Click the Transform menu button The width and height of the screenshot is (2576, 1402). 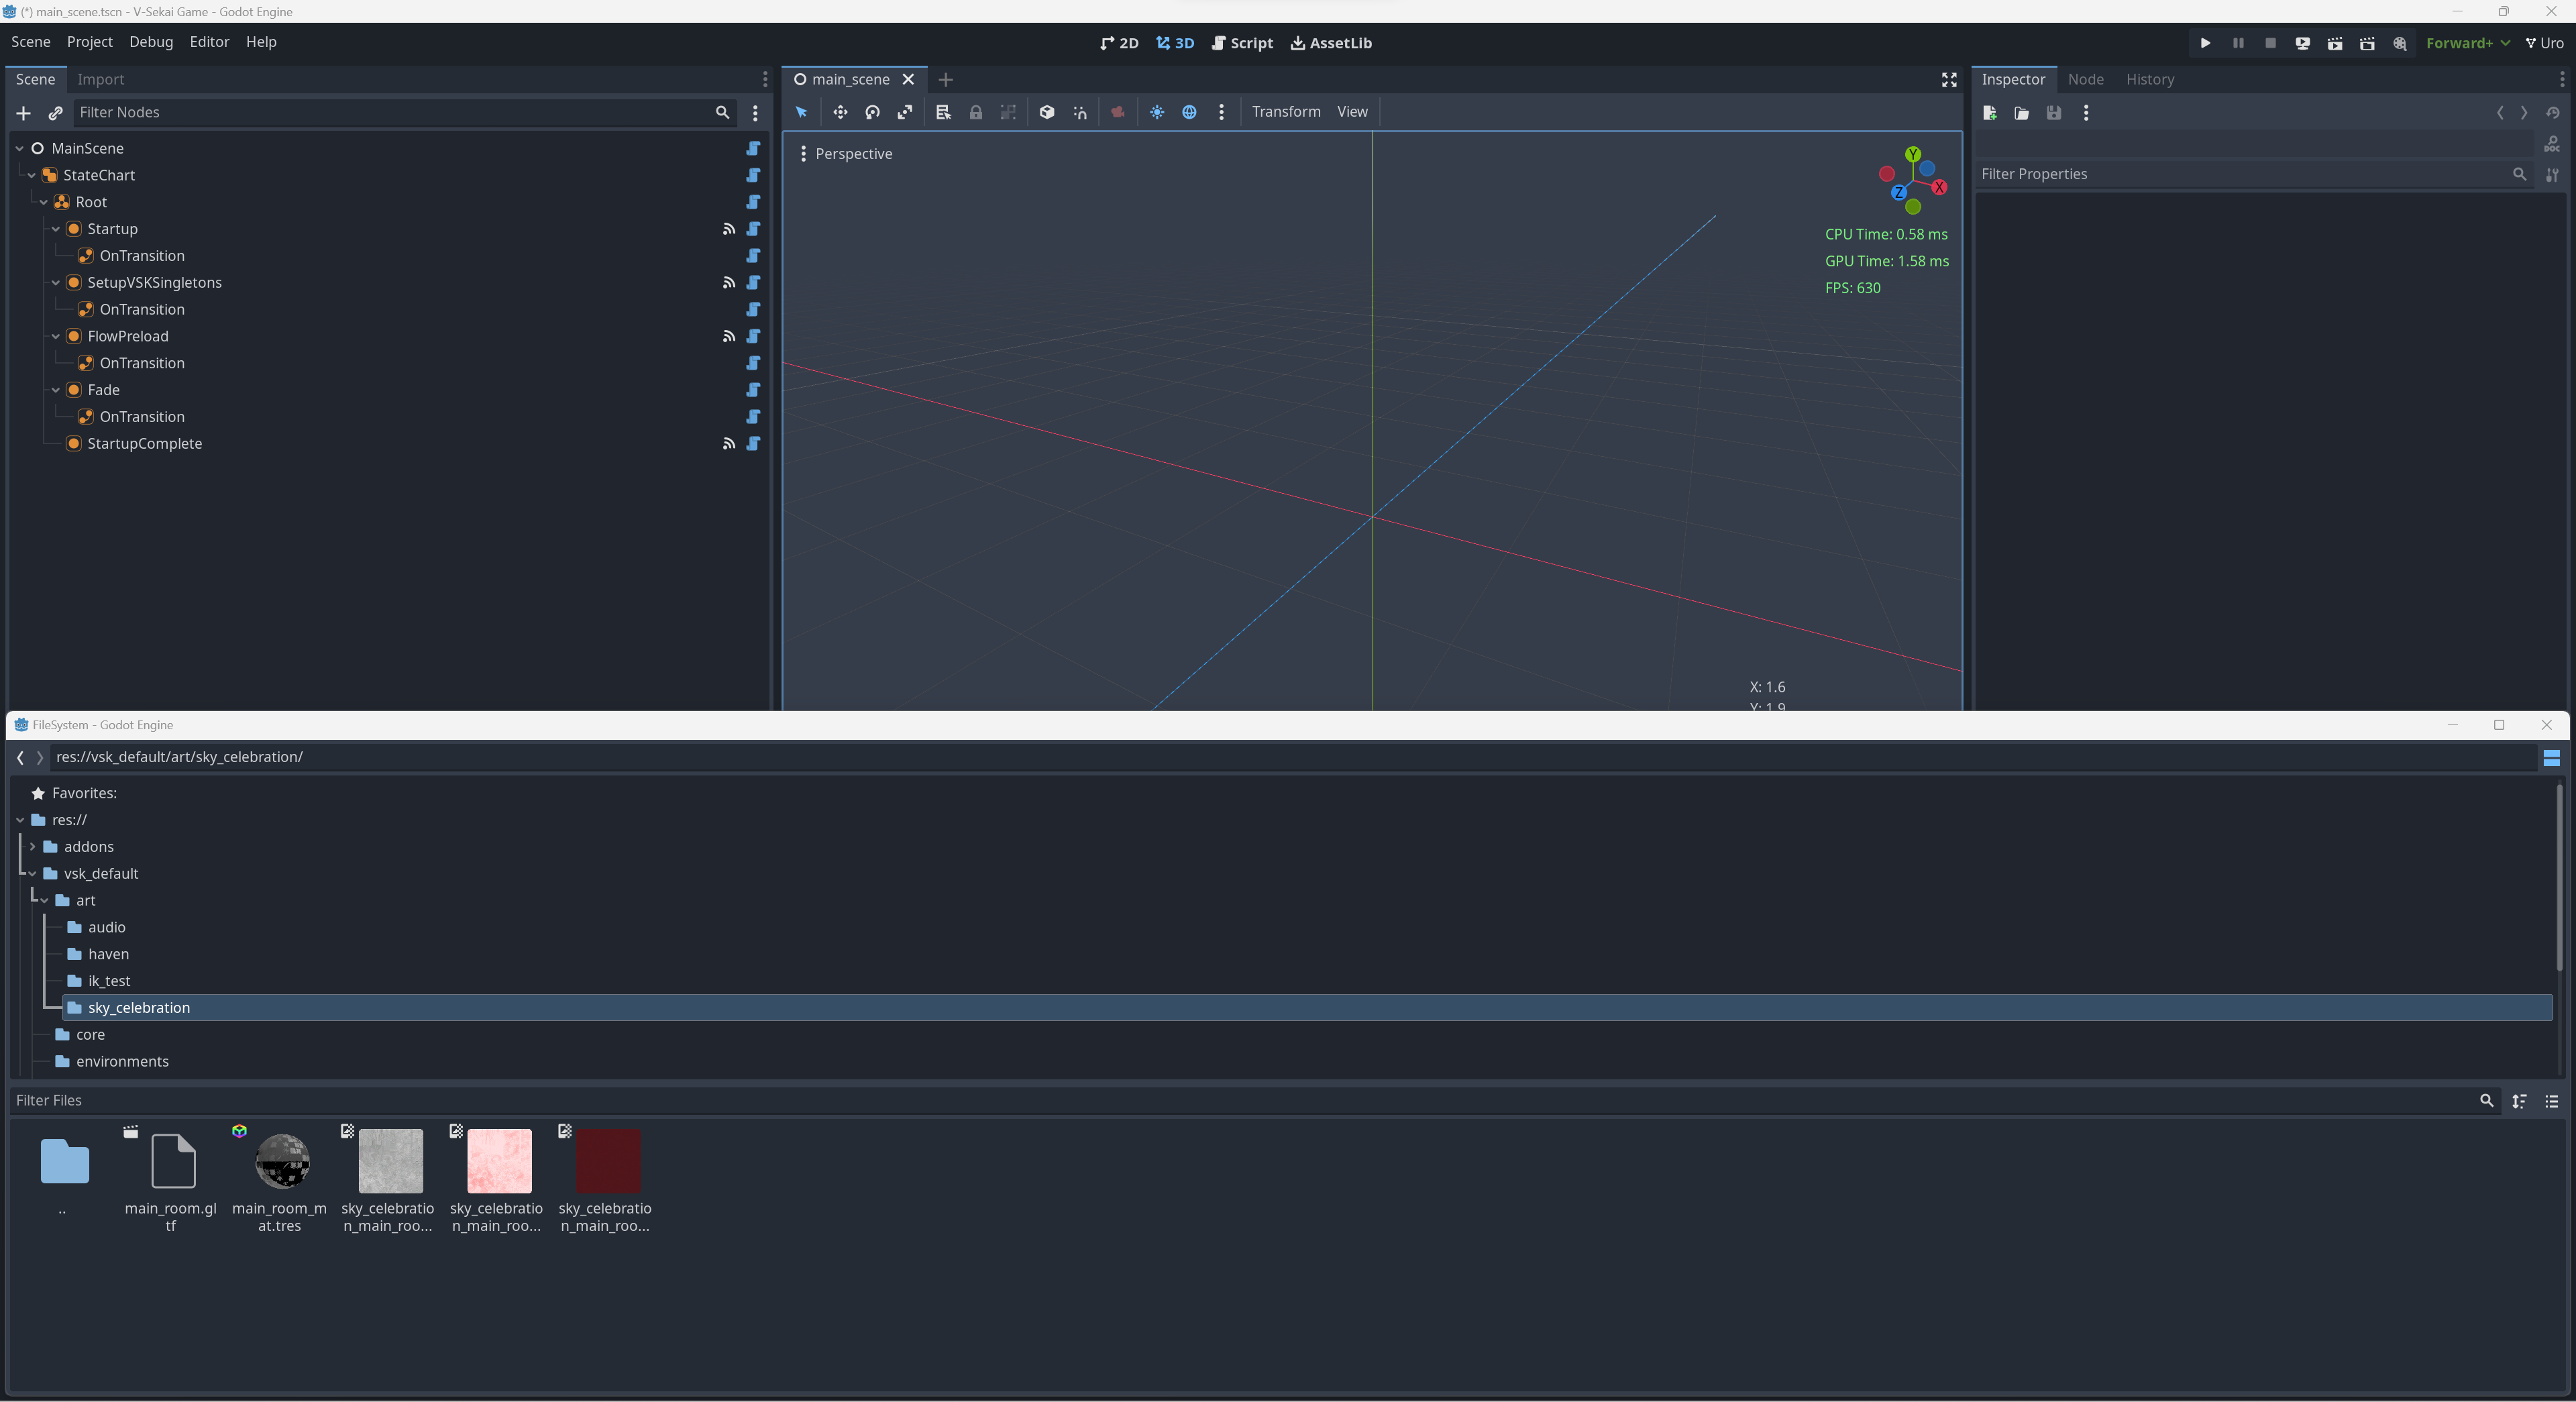(x=1285, y=112)
